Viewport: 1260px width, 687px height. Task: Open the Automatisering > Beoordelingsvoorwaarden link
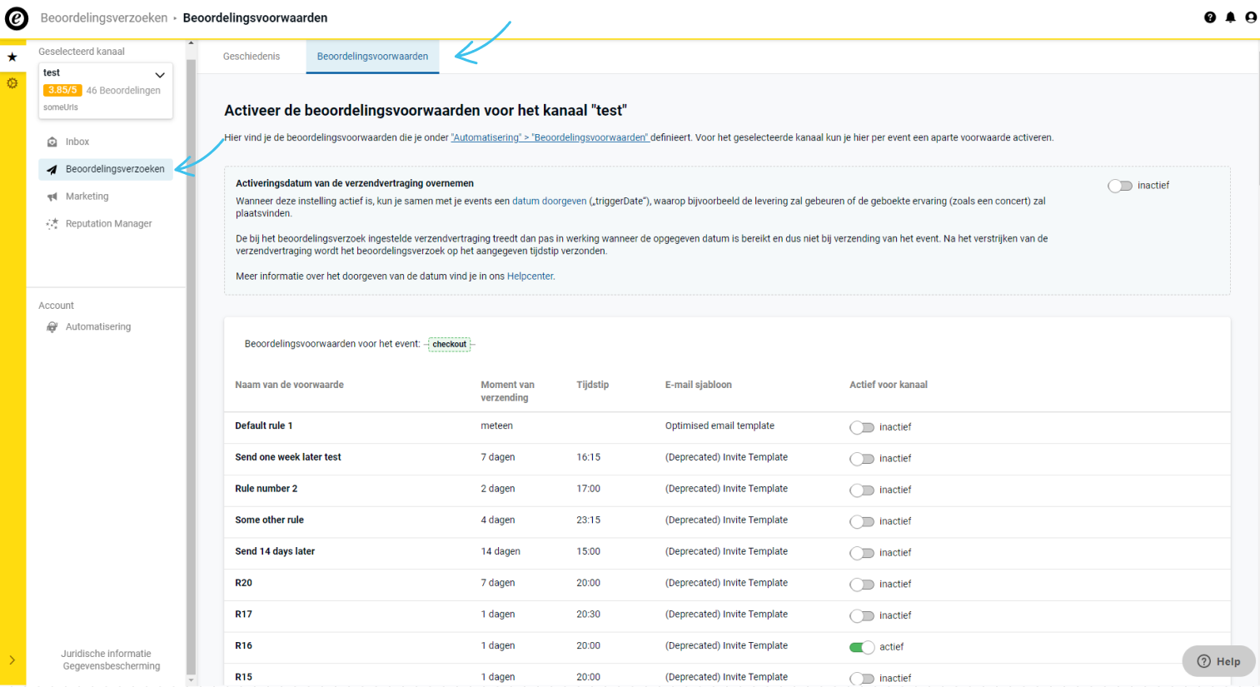click(550, 138)
